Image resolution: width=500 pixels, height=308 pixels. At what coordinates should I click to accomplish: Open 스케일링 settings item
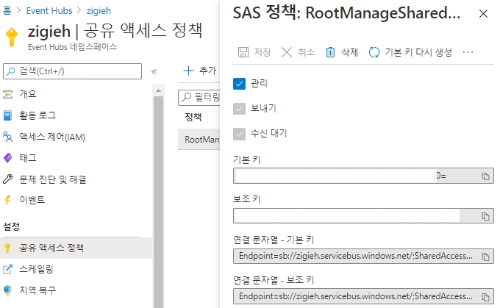[36, 269]
